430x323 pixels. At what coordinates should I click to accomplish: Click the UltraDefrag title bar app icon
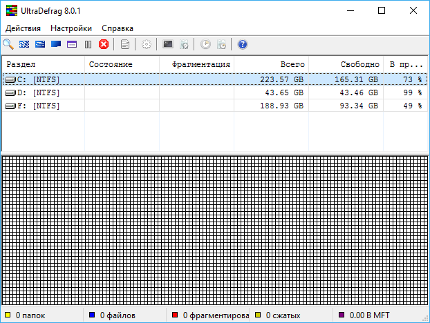coord(12,10)
